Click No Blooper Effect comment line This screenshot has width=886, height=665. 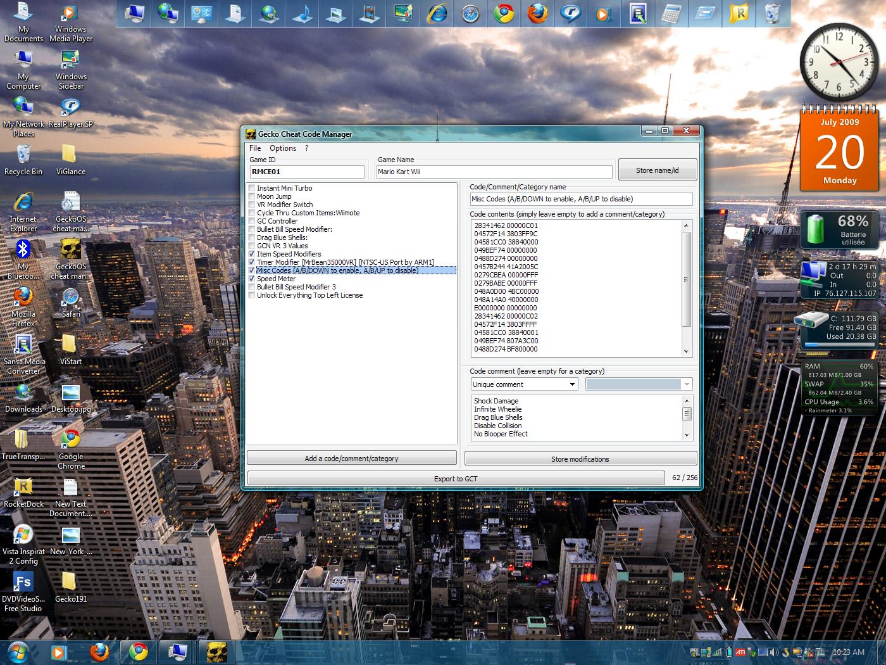(x=501, y=434)
